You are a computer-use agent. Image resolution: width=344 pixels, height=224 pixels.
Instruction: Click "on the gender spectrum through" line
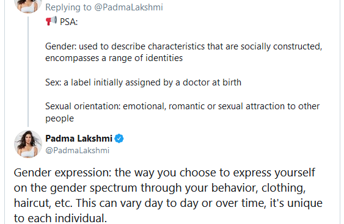[159, 188]
